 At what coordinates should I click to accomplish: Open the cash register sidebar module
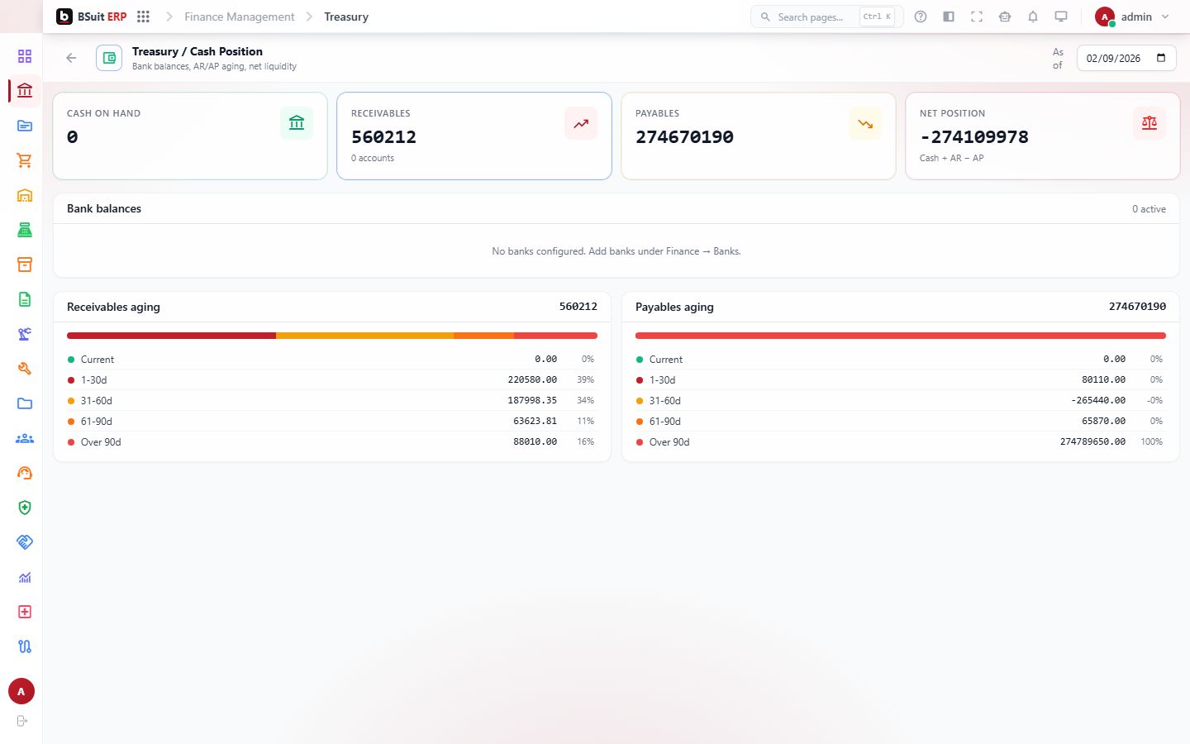click(x=25, y=230)
